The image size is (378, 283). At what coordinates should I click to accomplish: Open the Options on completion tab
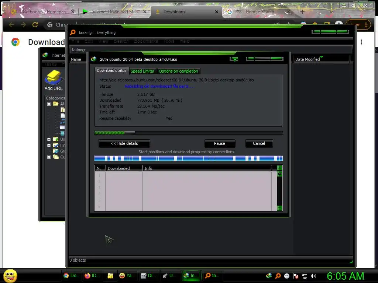tap(178, 71)
